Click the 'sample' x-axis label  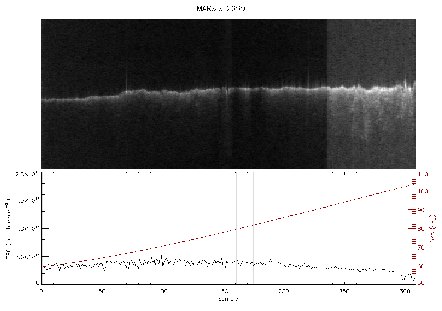228,299
